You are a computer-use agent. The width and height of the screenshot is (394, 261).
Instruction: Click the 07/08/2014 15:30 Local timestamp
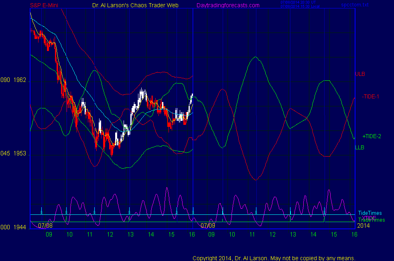tap(300, 6)
